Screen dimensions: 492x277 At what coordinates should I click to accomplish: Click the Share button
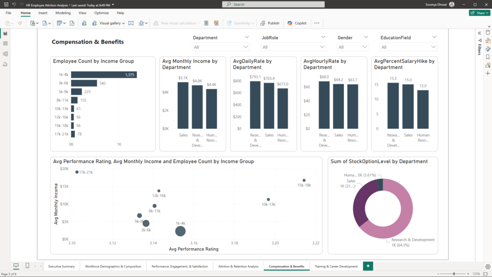(479, 13)
